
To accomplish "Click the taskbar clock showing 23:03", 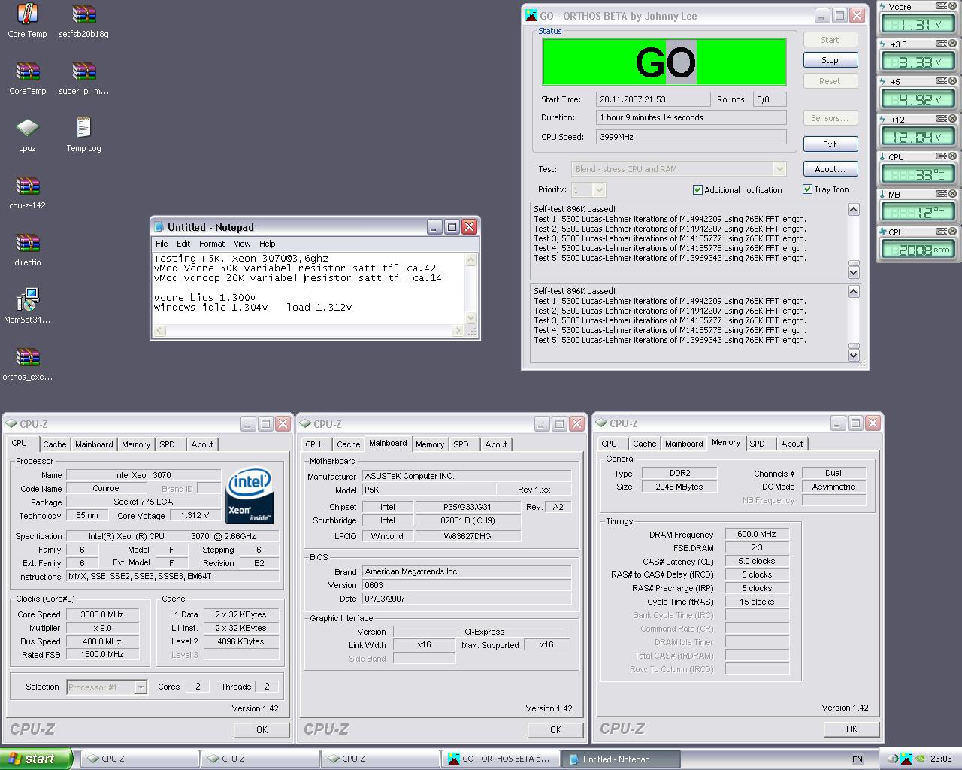I will tap(941, 759).
